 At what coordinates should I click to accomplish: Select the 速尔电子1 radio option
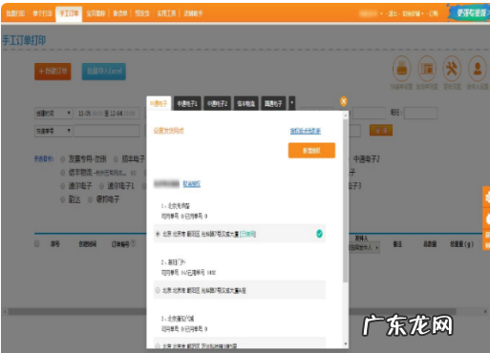101,186
